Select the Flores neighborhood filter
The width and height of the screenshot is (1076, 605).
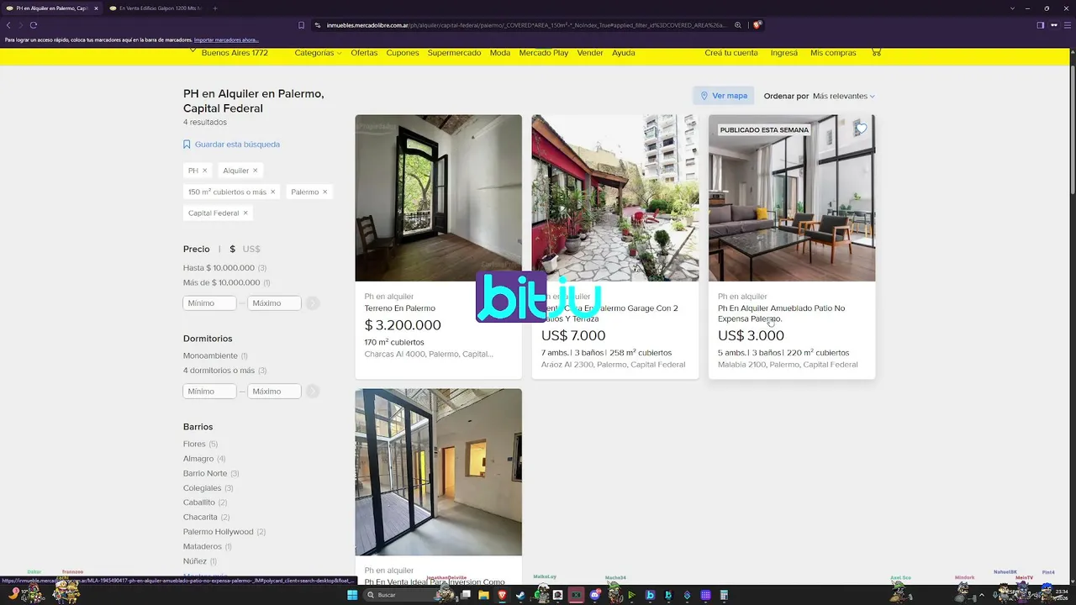coord(200,444)
